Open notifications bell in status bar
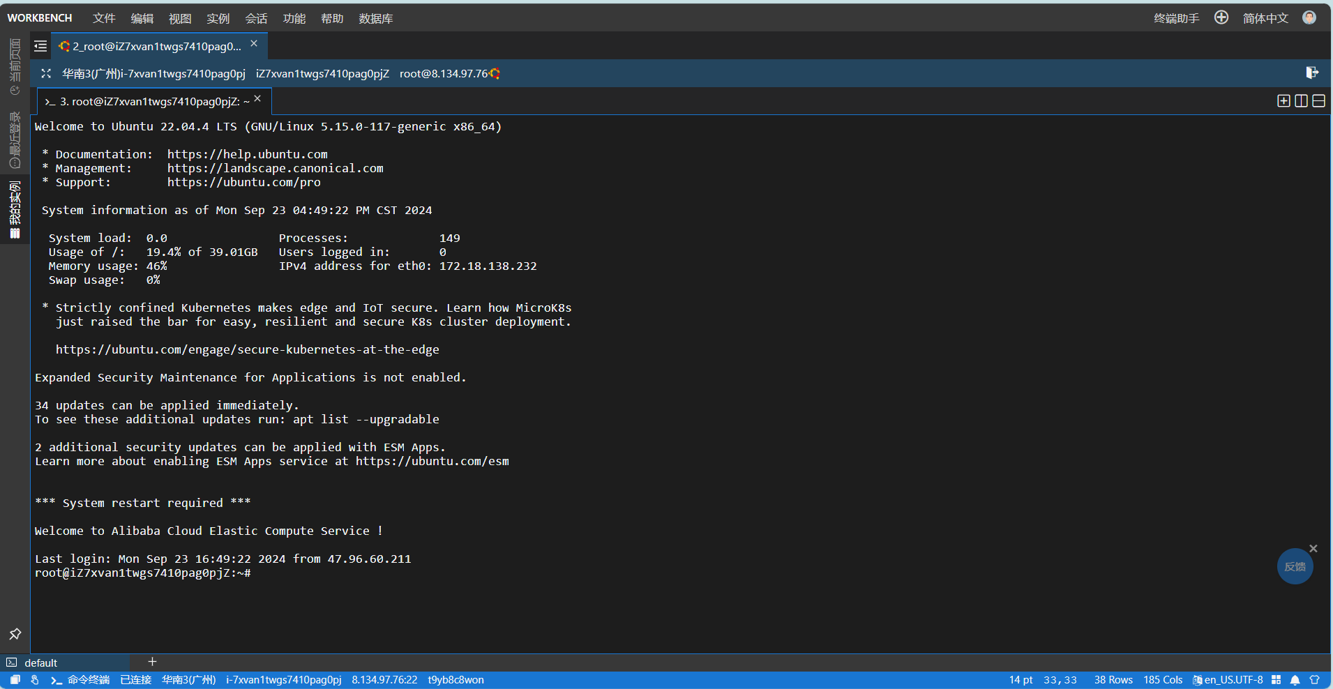 tap(1295, 680)
